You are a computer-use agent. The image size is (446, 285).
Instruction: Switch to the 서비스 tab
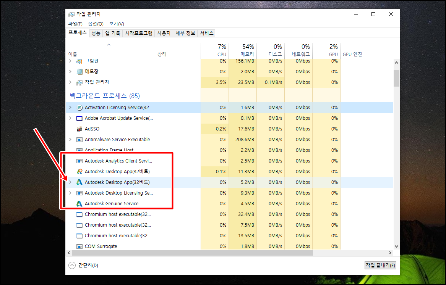[x=206, y=33]
